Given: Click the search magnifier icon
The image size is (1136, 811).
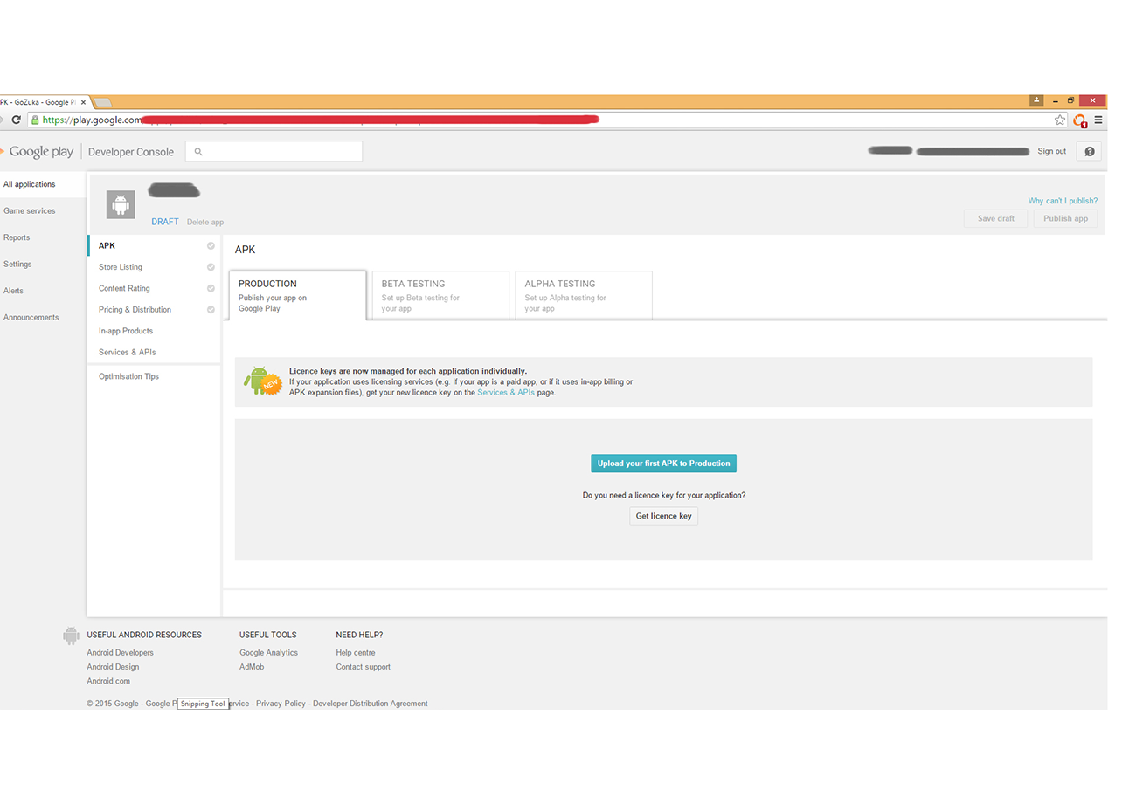Looking at the screenshot, I should [198, 152].
